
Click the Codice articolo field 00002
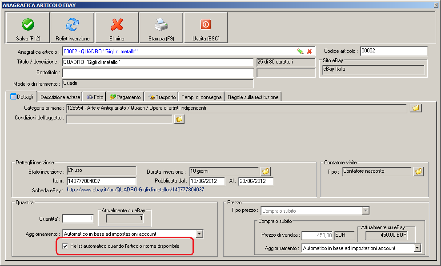394,51
